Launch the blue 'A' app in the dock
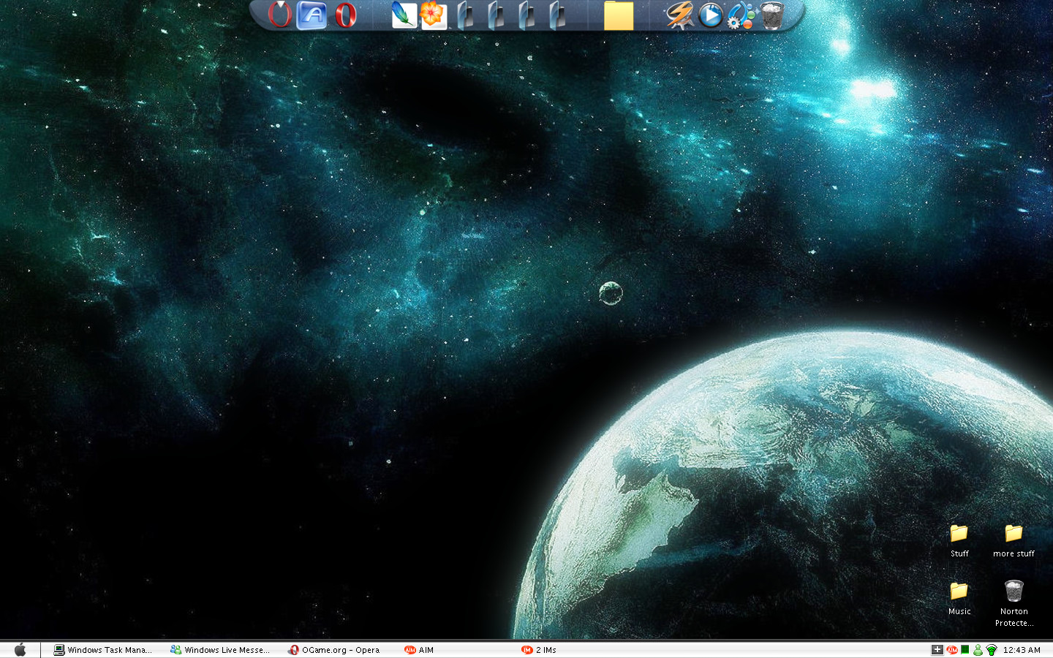This screenshot has height=658, width=1053. (312, 15)
